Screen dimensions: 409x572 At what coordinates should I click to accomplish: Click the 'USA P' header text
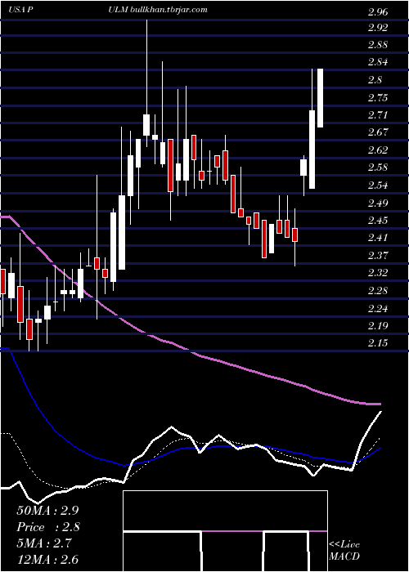tap(21, 10)
